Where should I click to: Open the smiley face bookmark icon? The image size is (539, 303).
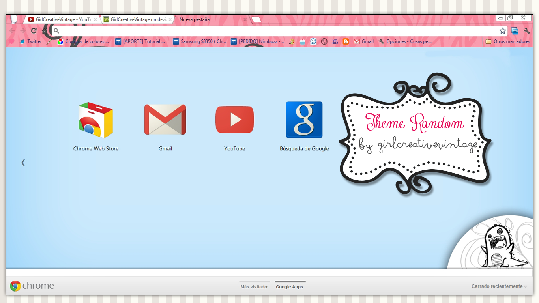(313, 41)
